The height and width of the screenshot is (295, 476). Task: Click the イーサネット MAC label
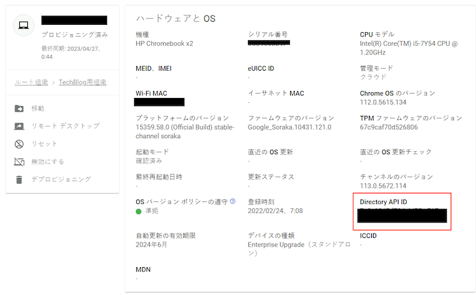[x=276, y=93]
